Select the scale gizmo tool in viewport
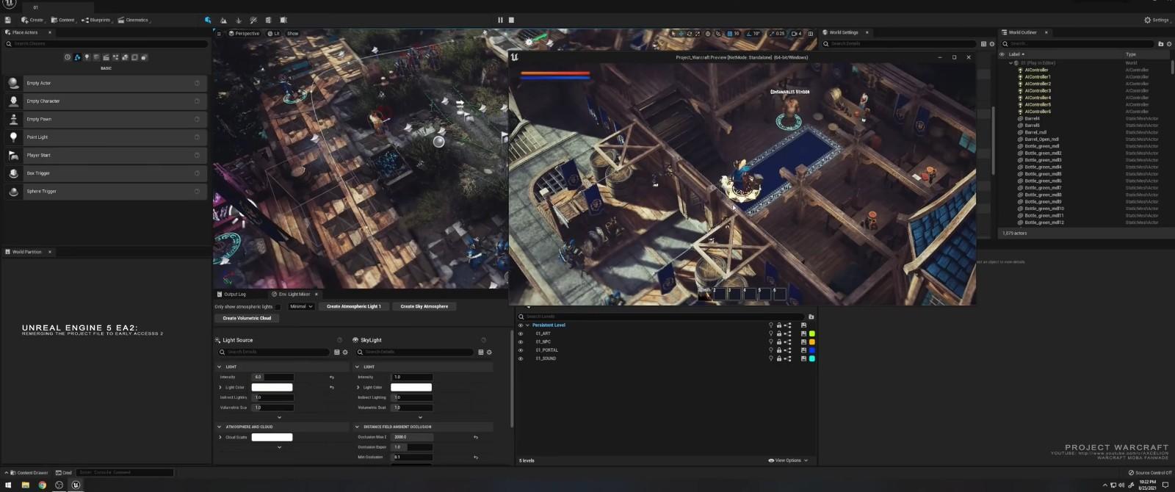 697,34
